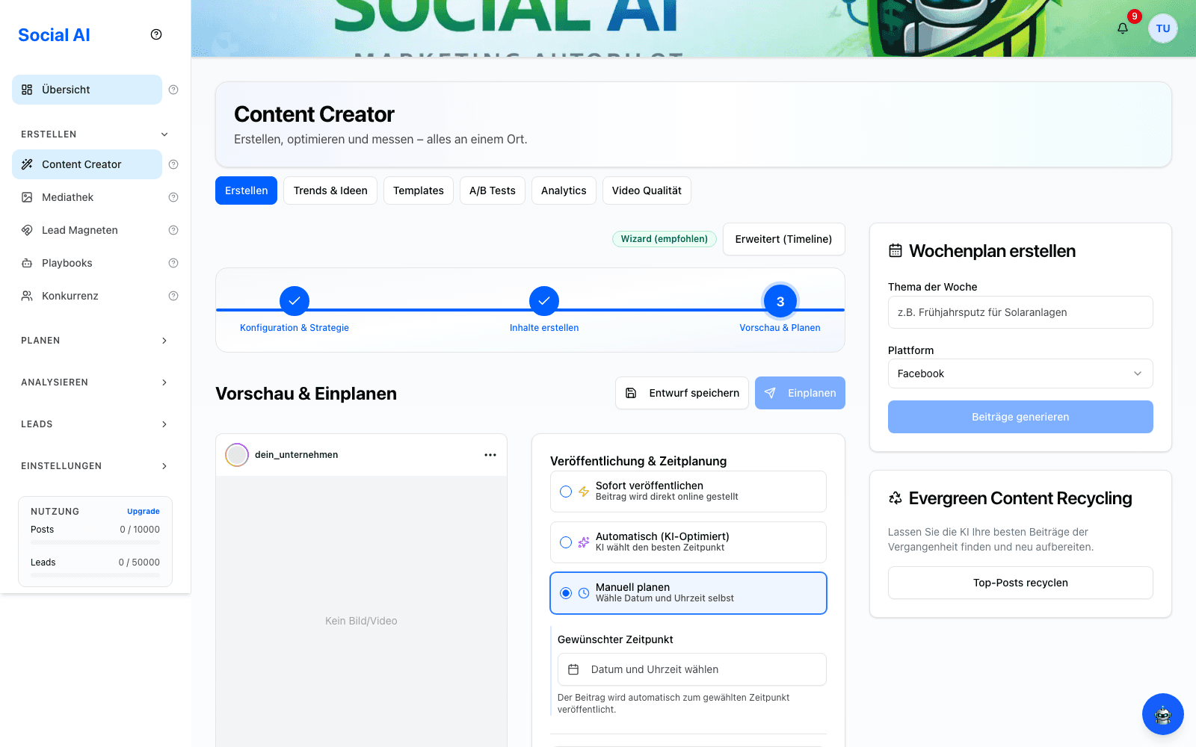Click the calendar icon beside Wochenplan erstellen
Viewport: 1196px width, 747px height.
[x=896, y=251]
